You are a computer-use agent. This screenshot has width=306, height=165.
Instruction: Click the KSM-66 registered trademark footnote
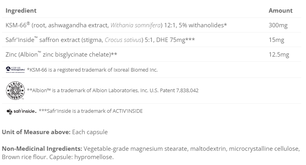pos(92,70)
